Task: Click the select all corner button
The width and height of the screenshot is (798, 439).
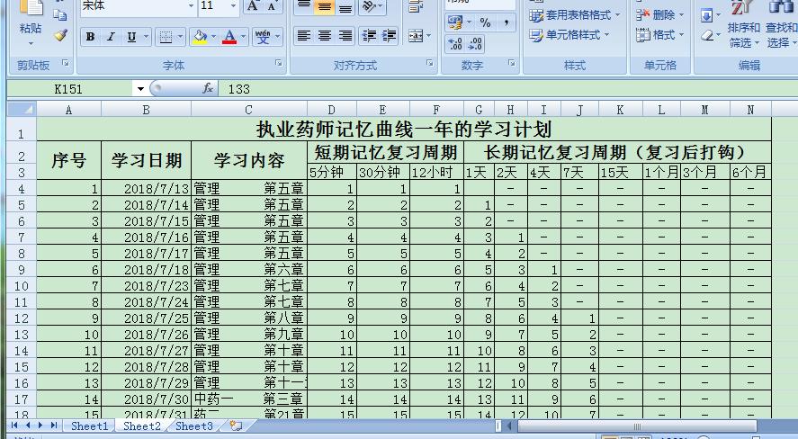Action: pyautogui.click(x=22, y=110)
